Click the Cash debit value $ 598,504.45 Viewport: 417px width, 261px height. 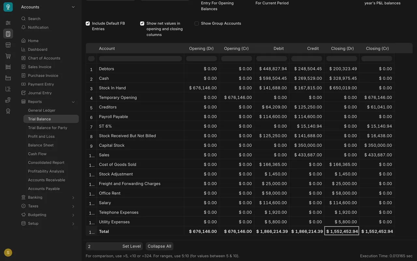273,78
